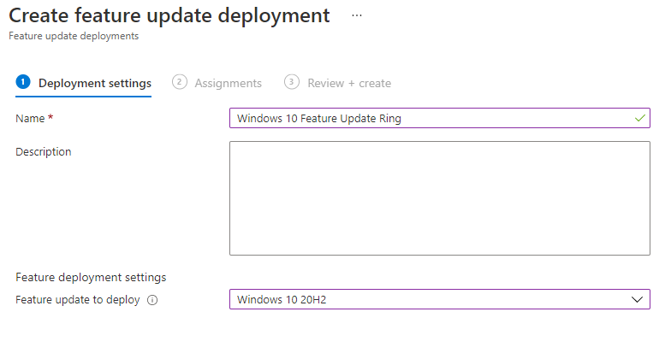This screenshot has width=671, height=353.
Task: Click the Feature update to deploy label
Action: [x=77, y=300]
